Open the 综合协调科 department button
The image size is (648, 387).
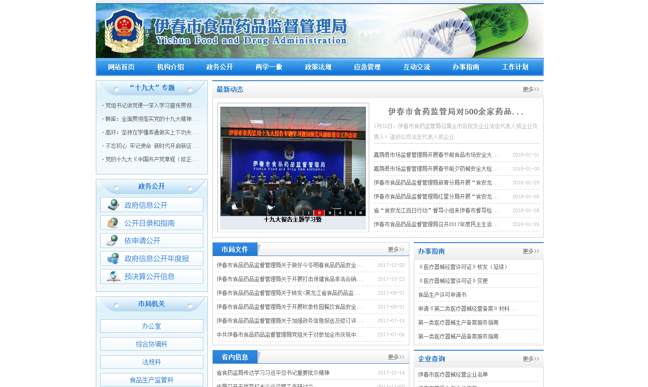pos(152,344)
